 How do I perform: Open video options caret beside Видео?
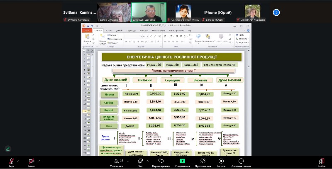coord(39,161)
